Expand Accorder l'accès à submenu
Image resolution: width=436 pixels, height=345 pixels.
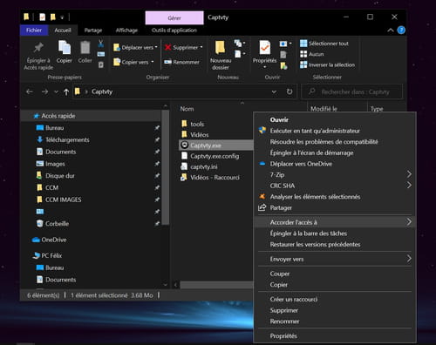[x=335, y=222]
